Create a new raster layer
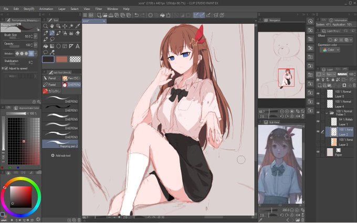 click(x=319, y=86)
